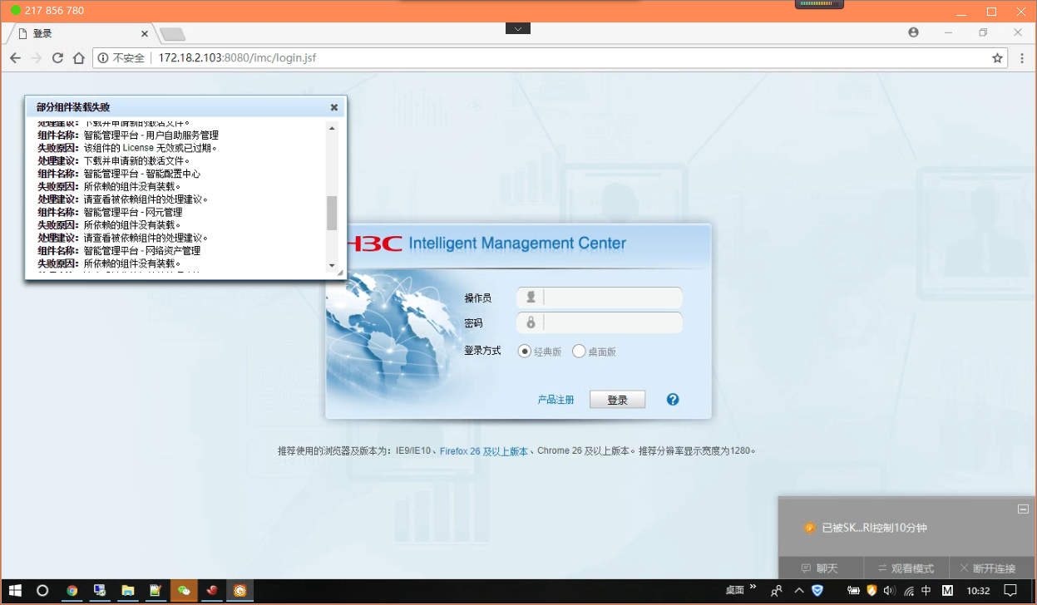Open the 10:32 clock

[x=979, y=591]
